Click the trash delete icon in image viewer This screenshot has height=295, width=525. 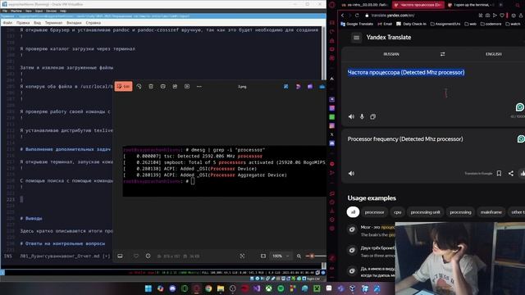pyautogui.click(x=151, y=86)
